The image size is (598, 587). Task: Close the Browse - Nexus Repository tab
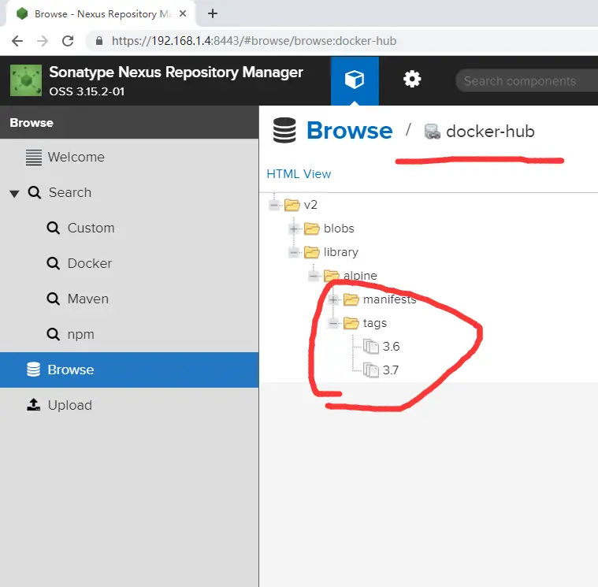[183, 13]
